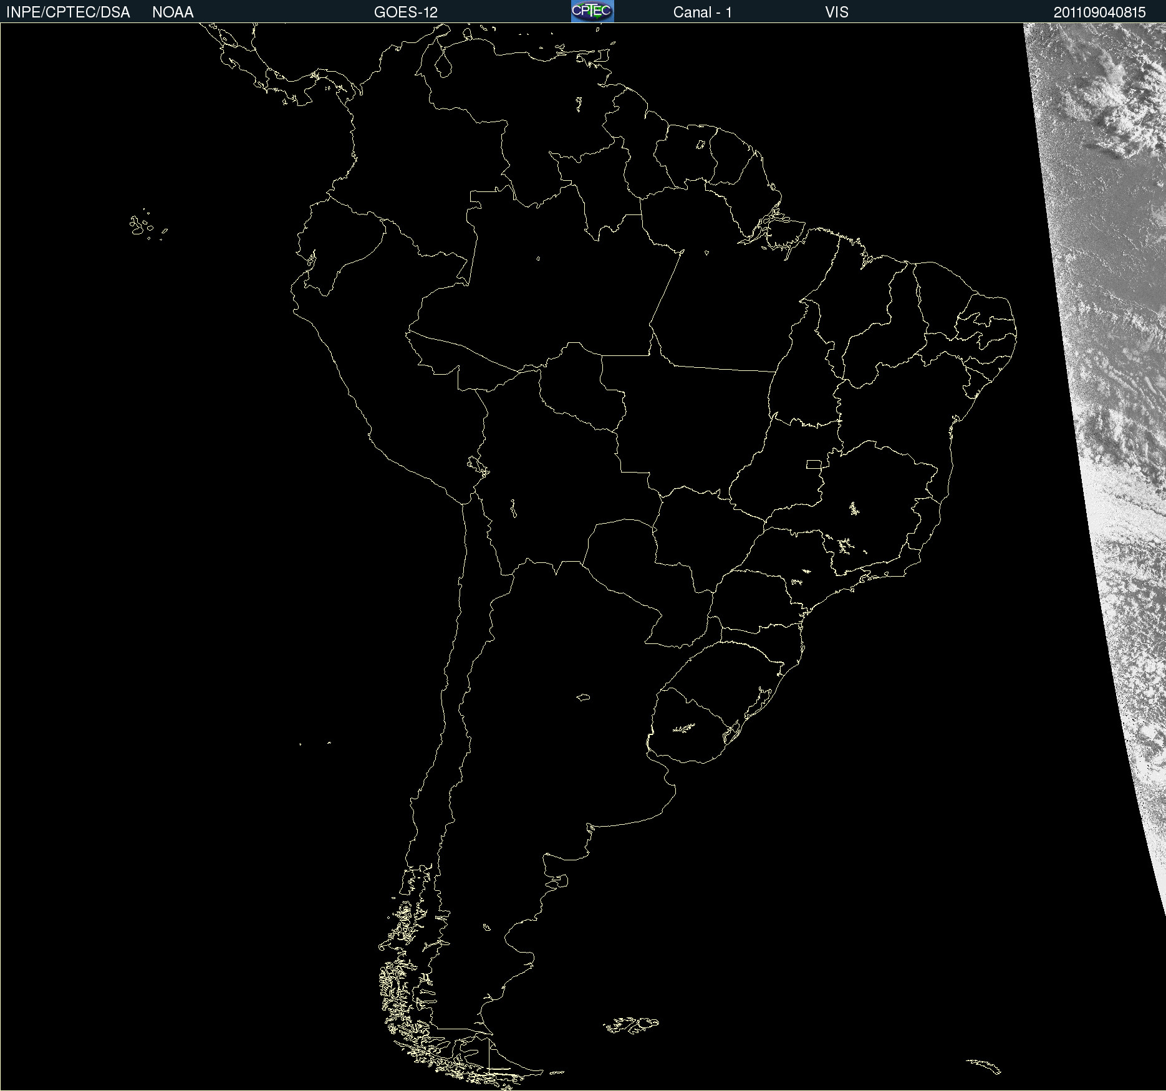The image size is (1166, 1091).
Task: Select the 201109040815 timestamp
Action: (x=1100, y=12)
